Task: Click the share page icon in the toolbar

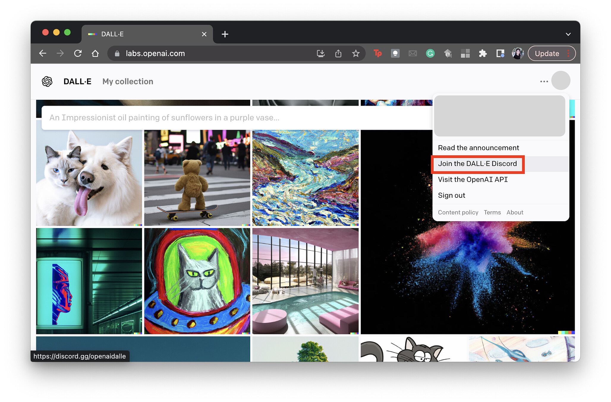Action: click(x=338, y=53)
